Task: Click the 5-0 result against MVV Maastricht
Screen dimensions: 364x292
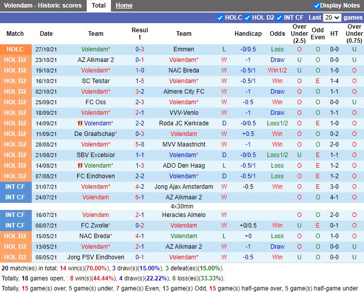Action: (140, 144)
